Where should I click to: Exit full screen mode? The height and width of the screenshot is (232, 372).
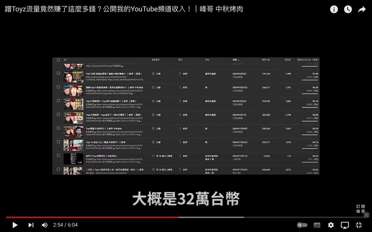359,225
